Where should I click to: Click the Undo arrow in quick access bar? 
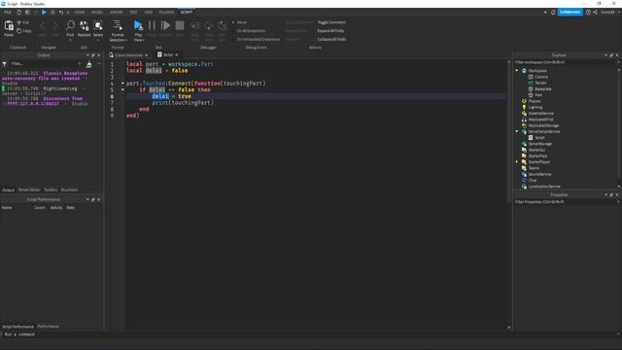tap(61, 13)
